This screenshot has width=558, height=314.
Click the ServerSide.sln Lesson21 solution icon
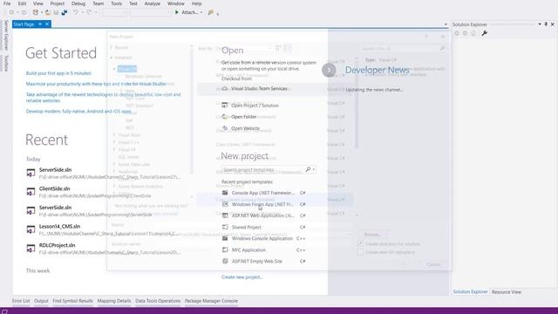[x=31, y=173]
